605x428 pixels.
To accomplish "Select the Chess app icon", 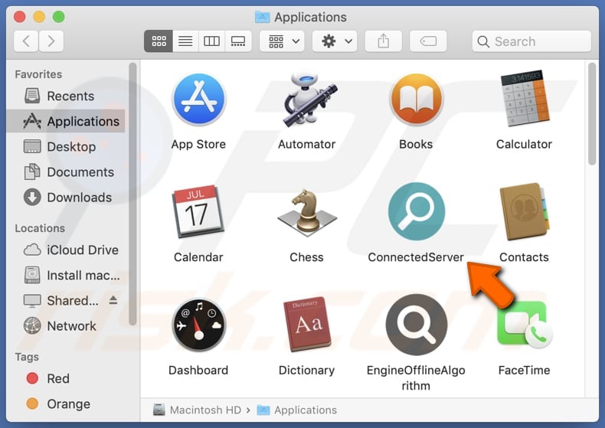I will click(x=307, y=212).
